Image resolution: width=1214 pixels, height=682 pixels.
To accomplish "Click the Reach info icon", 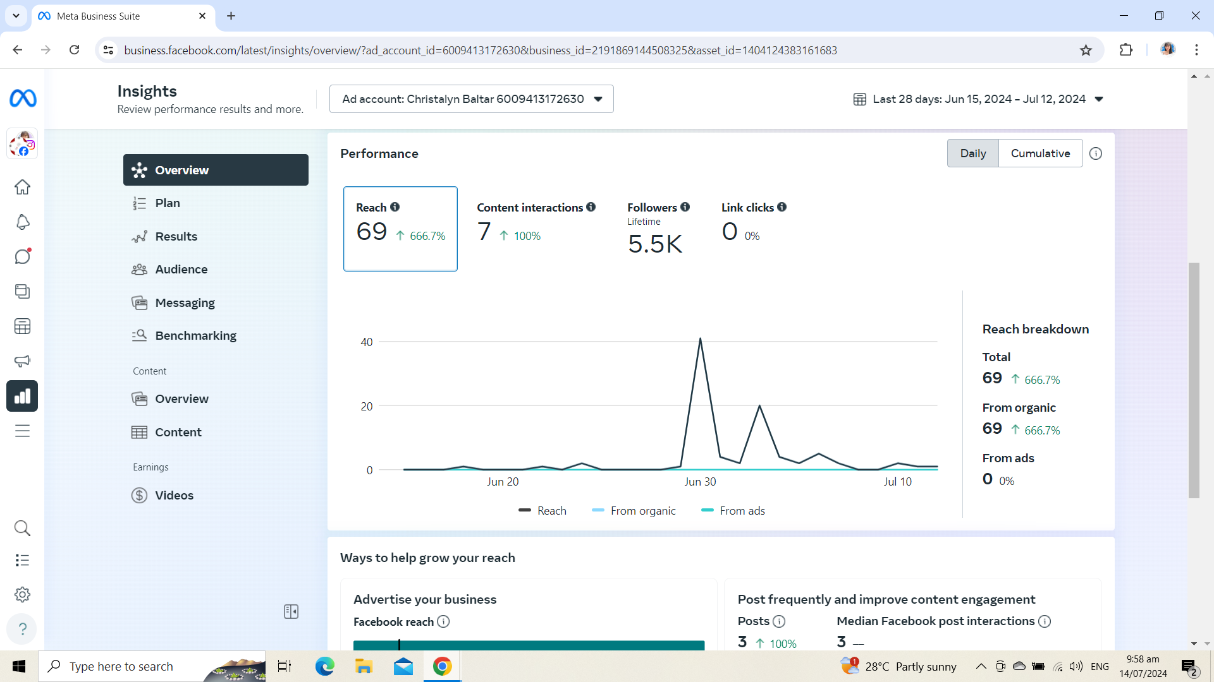I will pos(395,207).
